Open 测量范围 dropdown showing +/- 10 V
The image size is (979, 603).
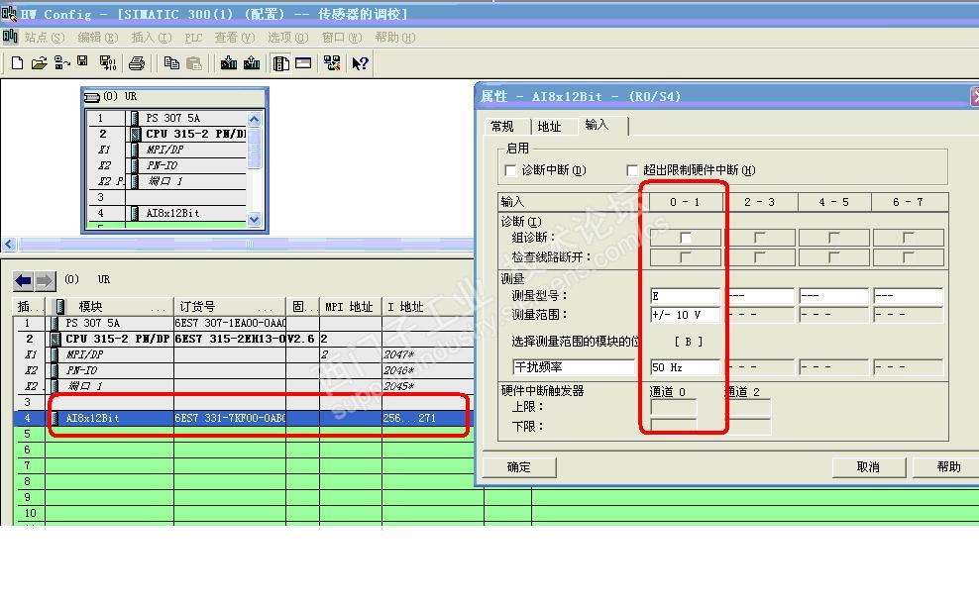(x=685, y=315)
